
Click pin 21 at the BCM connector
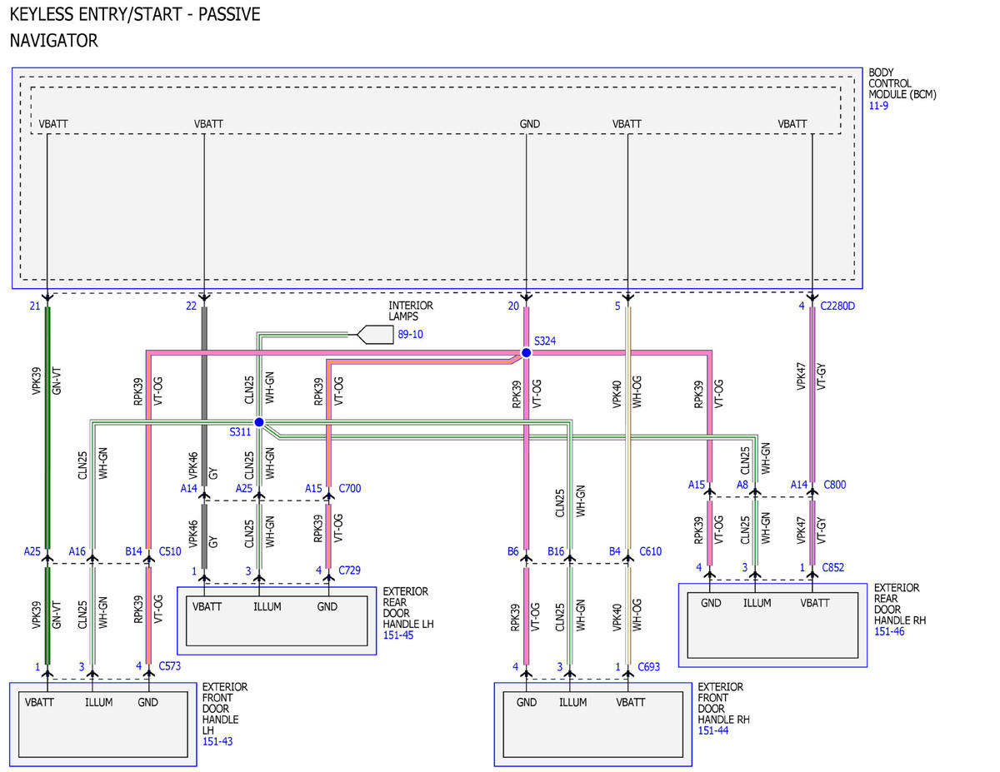click(34, 306)
